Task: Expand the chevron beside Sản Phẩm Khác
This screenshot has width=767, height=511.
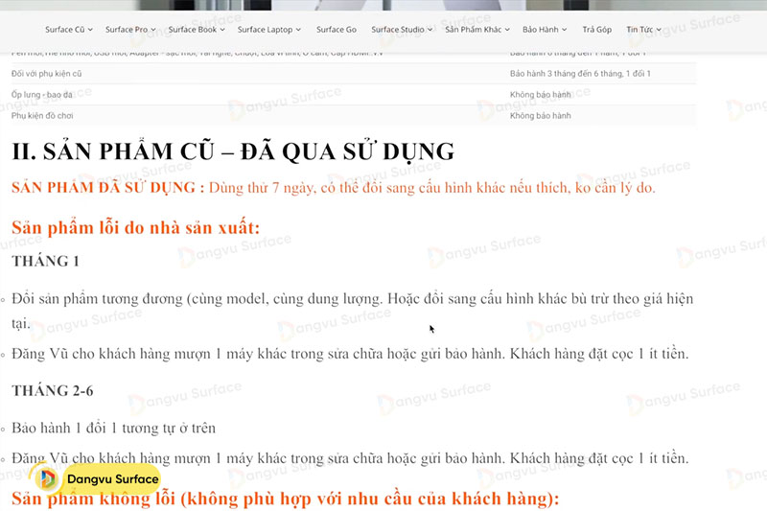Action: point(507,30)
